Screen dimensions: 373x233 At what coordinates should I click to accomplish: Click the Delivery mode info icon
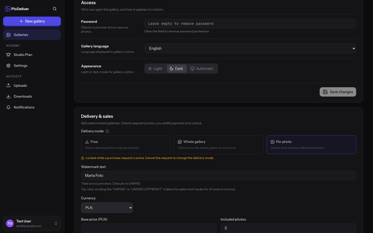tap(107, 131)
